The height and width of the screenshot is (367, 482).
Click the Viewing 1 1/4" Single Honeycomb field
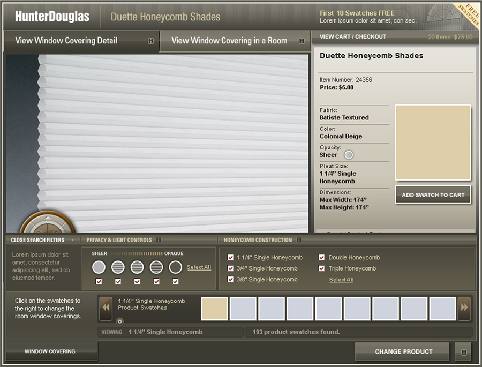point(170,332)
